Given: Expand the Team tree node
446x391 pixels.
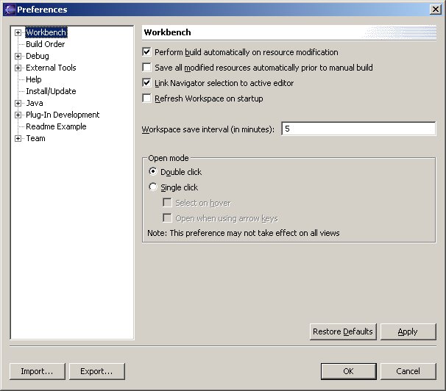Looking at the screenshot, I should [18, 139].
